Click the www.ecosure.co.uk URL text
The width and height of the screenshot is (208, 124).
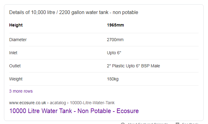pos(27,103)
